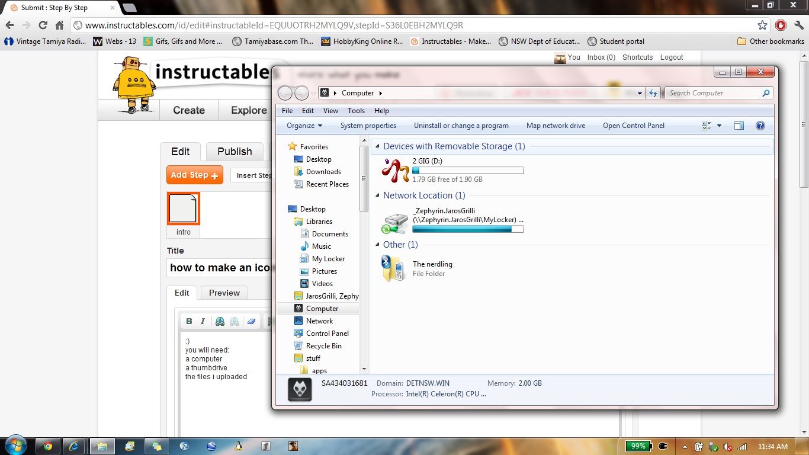Collapse the Other group
The image size is (809, 455).
pos(377,245)
